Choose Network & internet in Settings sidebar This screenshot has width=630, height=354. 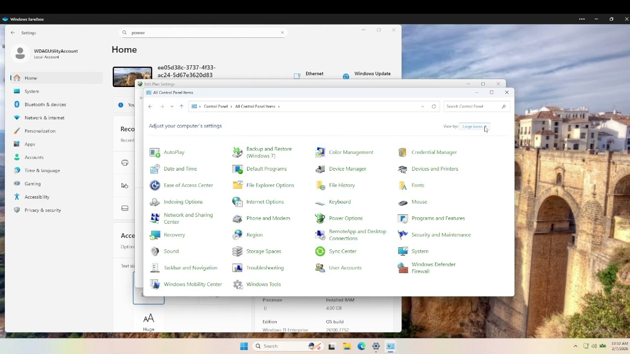pos(56,118)
